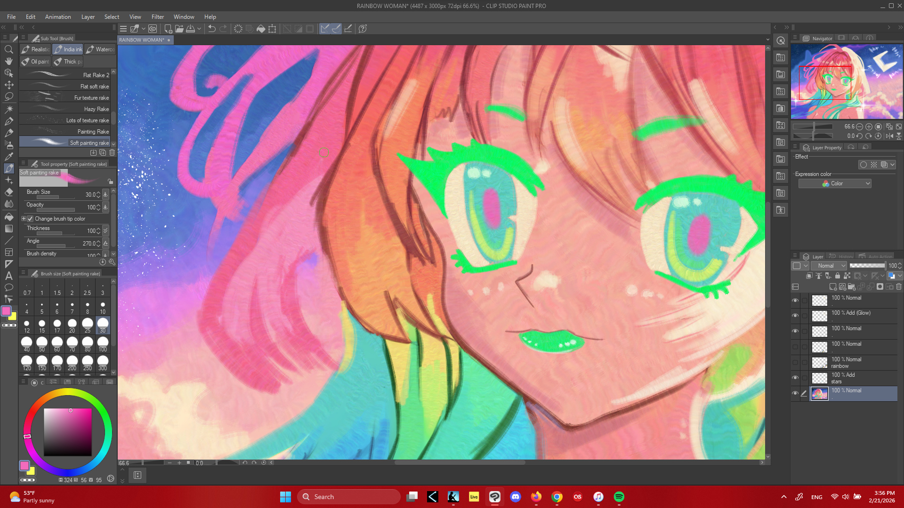
Task: Expand Change brush tip color options
Action: [24, 219]
